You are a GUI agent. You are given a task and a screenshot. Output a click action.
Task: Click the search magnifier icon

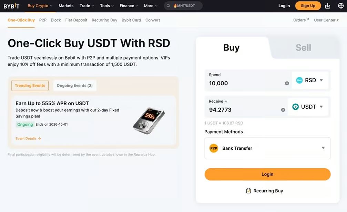pos(169,6)
